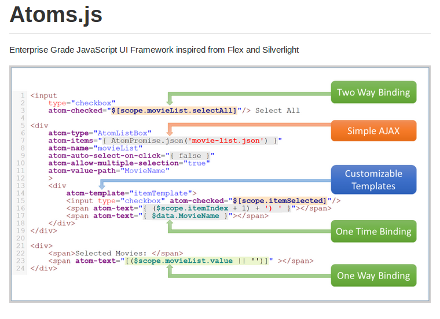Click the Select All text in code

(277, 111)
